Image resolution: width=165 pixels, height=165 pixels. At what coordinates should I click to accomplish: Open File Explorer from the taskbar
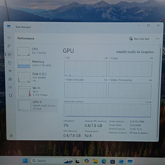95,161
